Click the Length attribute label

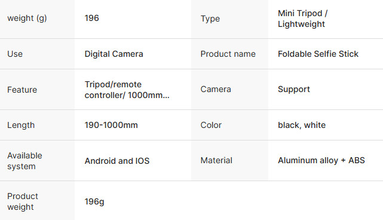pyautogui.click(x=21, y=125)
